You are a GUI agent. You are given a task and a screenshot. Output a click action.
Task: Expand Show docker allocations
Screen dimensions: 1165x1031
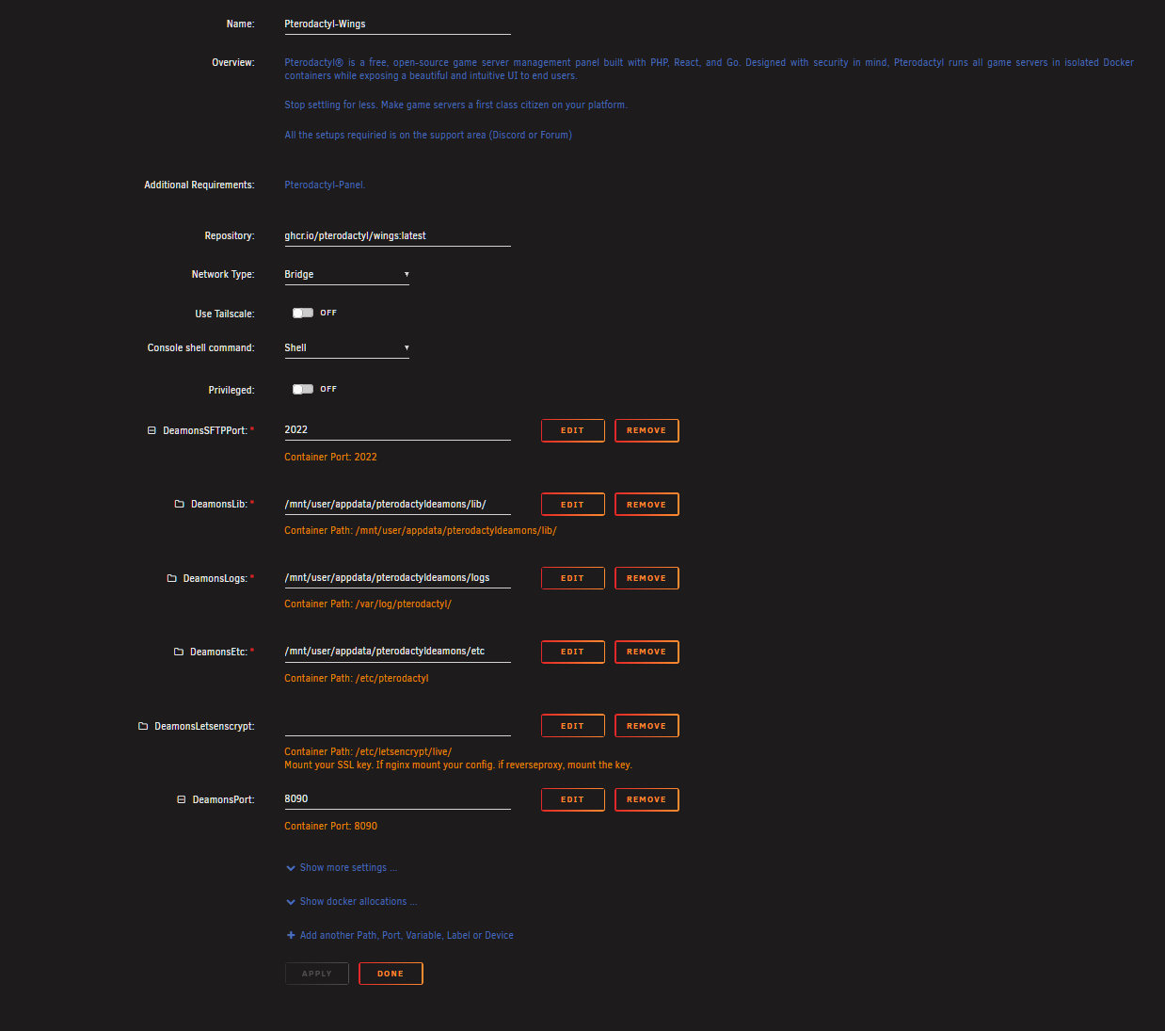[351, 901]
